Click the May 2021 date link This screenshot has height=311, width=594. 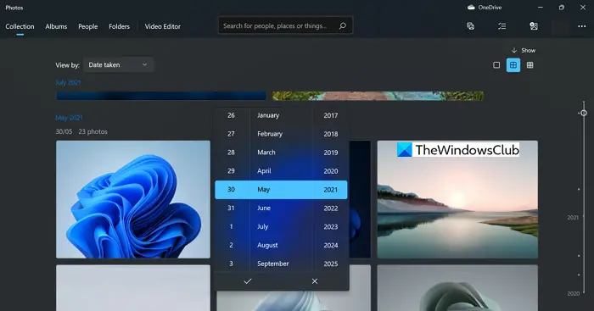[x=69, y=118]
